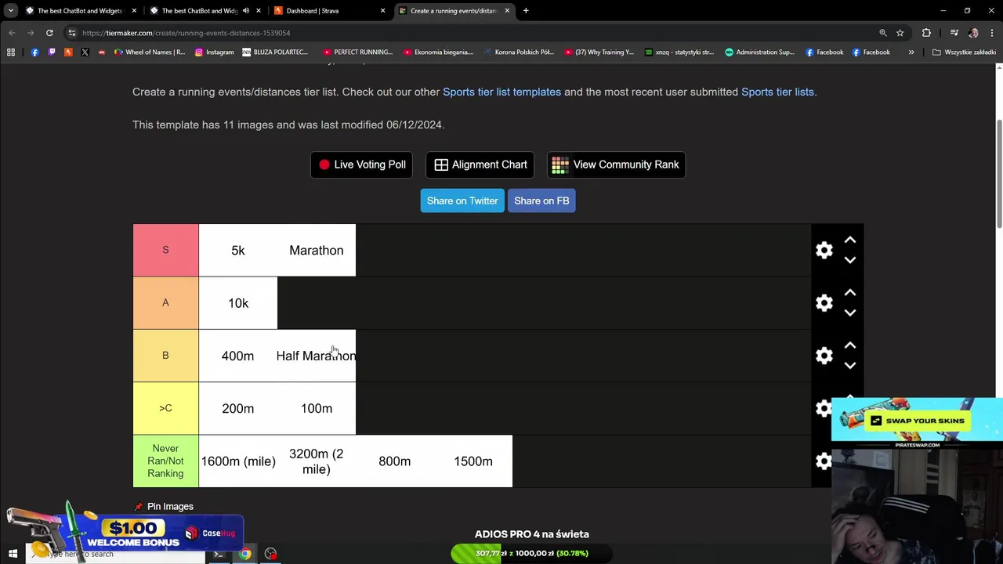Move A tier row down with arrow
1003x564 pixels.
pos(850,312)
